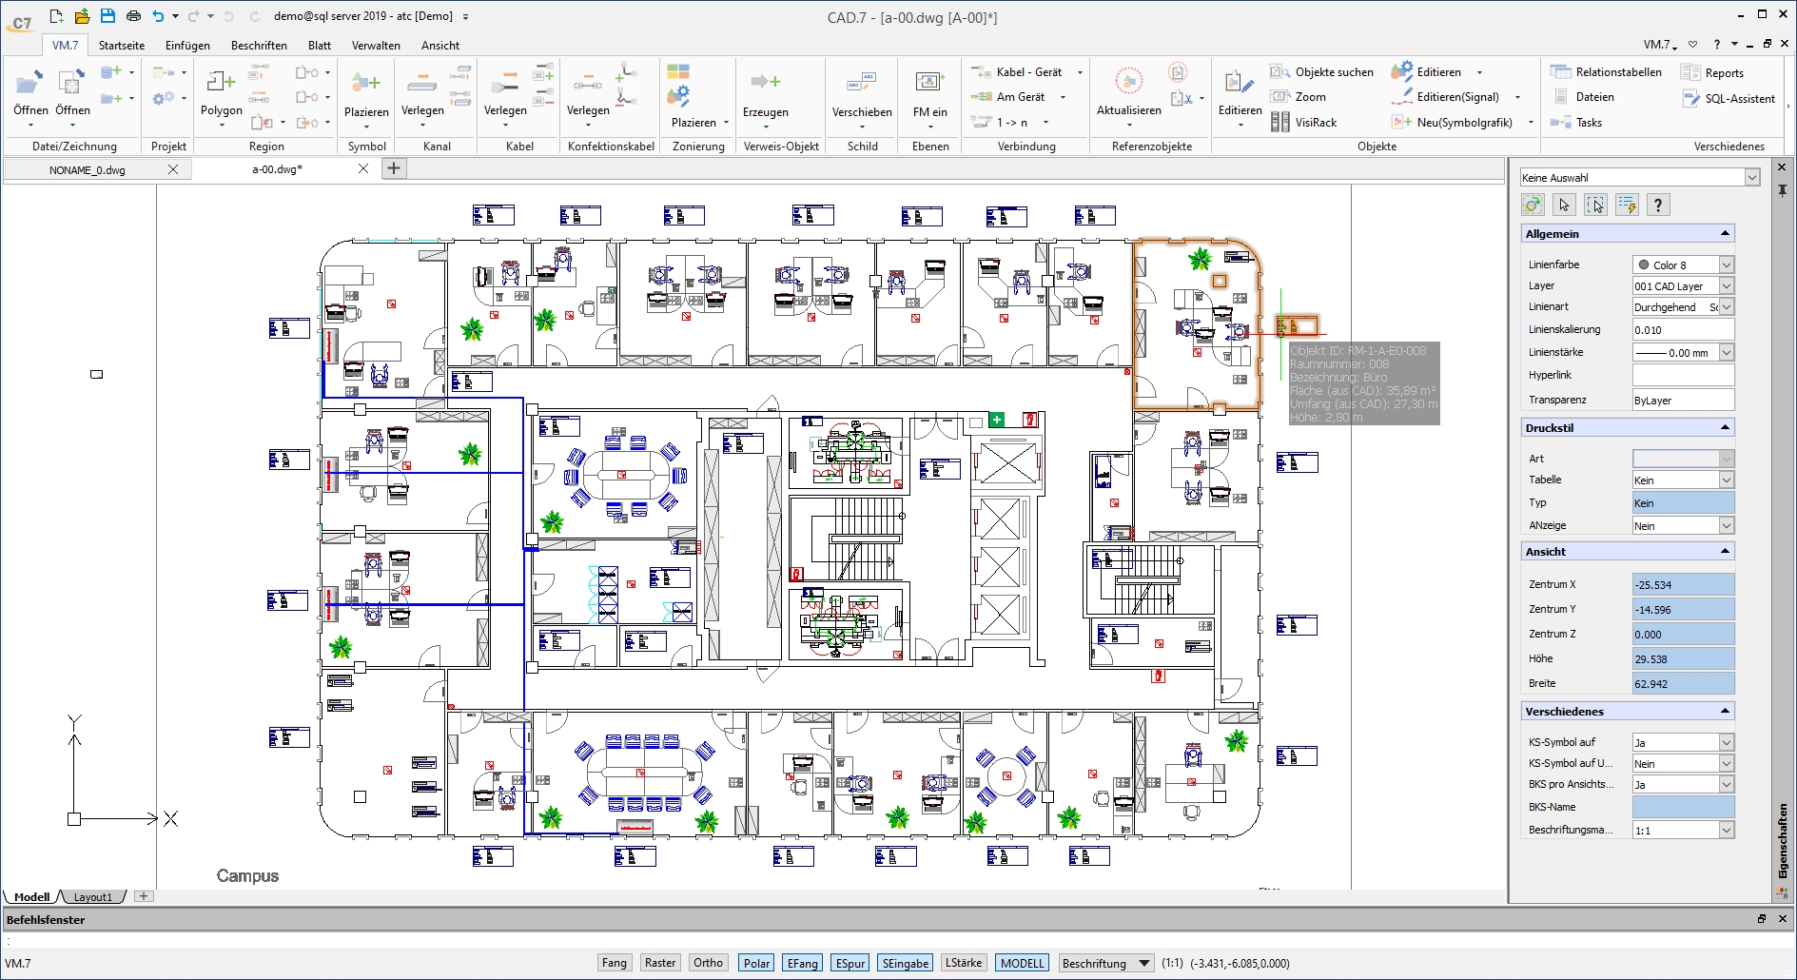The height and width of the screenshot is (980, 1797).
Task: Open the SQL-Assistent tool
Action: pos(1691,99)
